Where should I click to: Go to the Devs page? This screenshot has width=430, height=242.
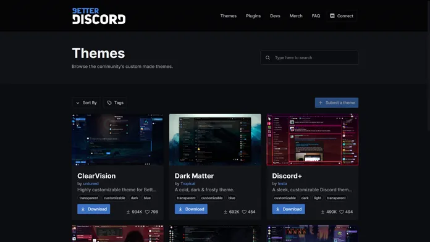coord(275,16)
